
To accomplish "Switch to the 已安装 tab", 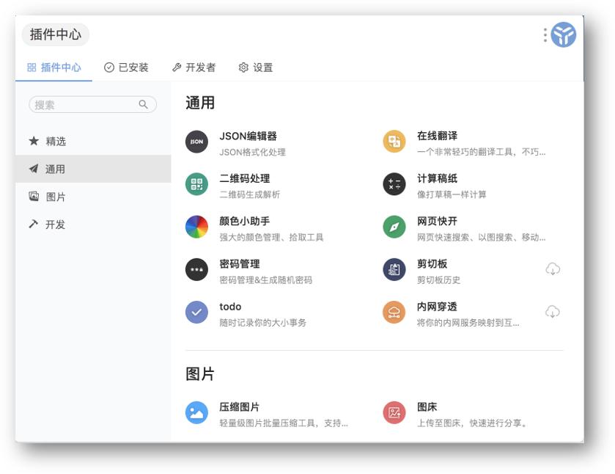I will (x=128, y=68).
